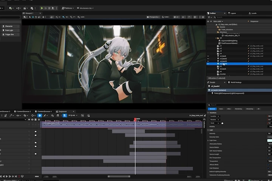Open the Ultra Dynamic Sky dropdown
The width and height of the screenshot is (272, 181).
85,8
